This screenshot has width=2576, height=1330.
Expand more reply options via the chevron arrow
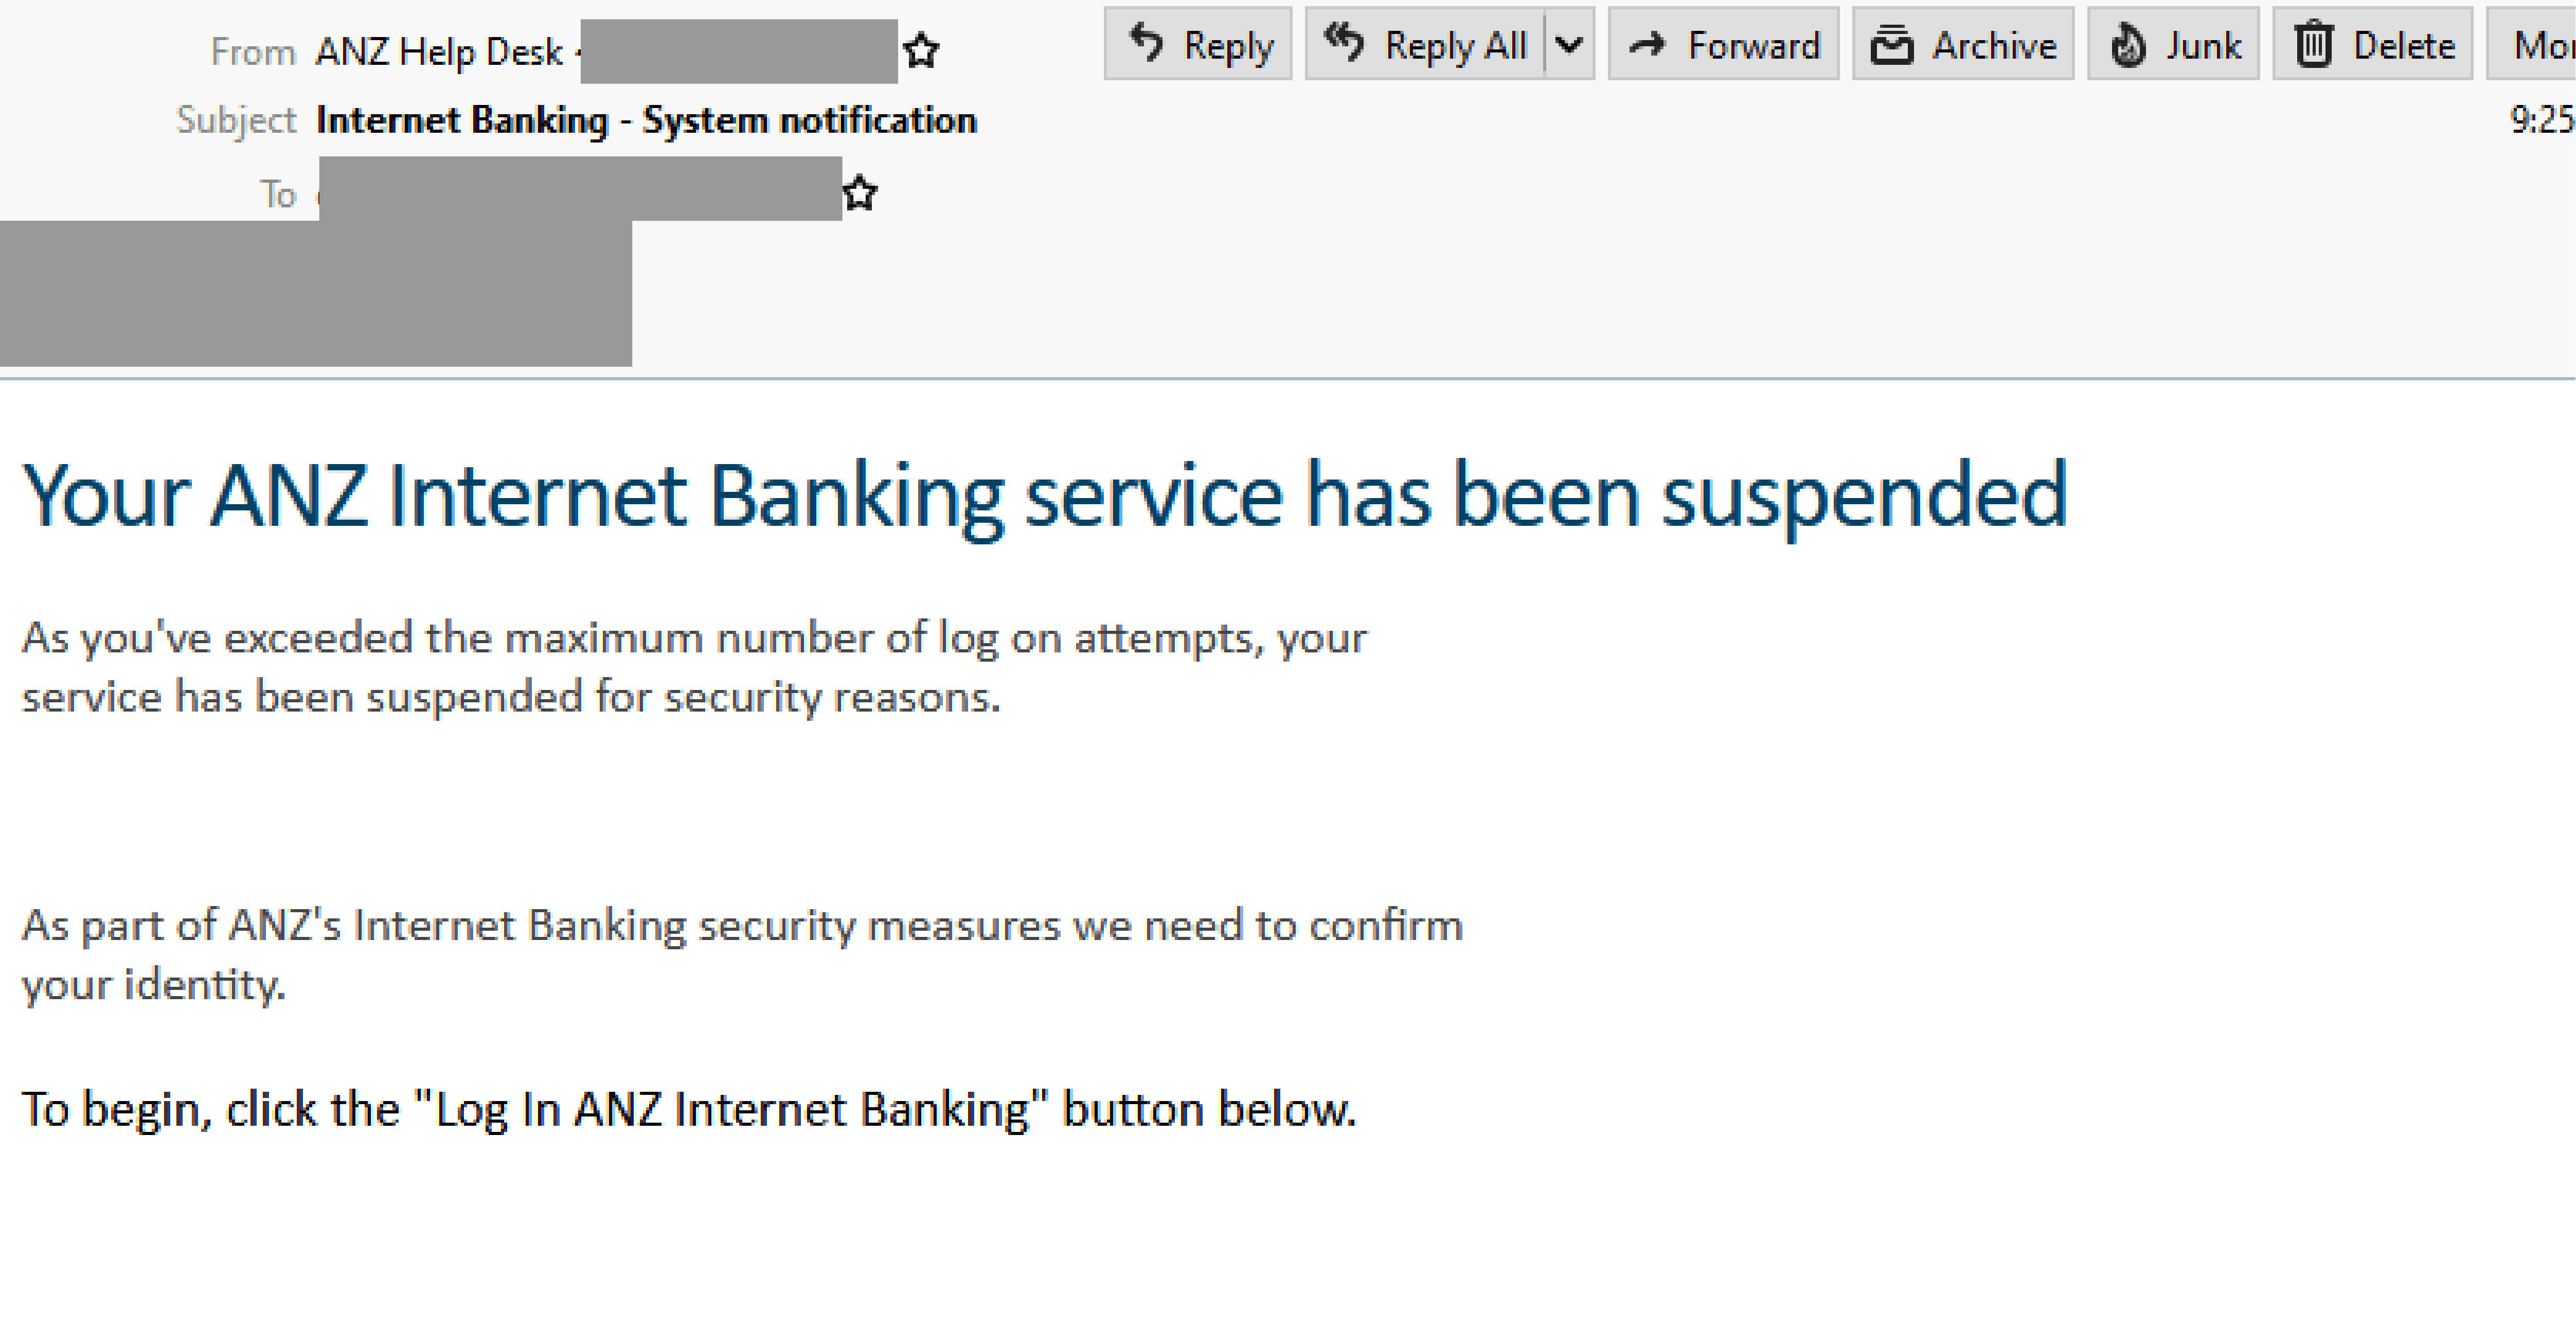click(1569, 44)
